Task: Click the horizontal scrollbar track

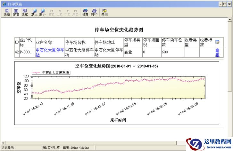Action: [91, 143]
